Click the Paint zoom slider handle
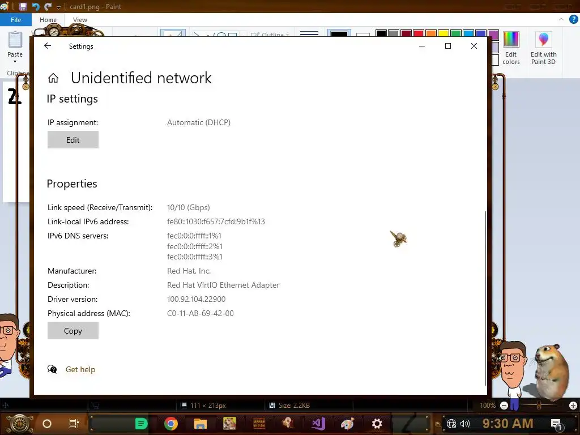 coord(539,406)
